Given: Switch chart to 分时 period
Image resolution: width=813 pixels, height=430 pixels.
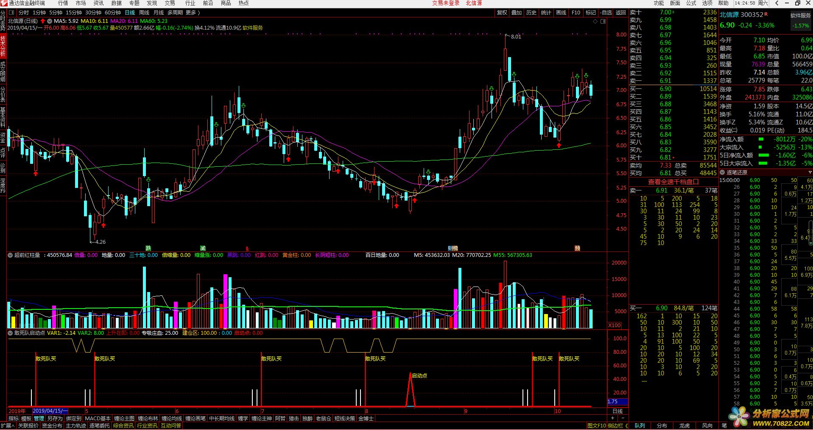Looking at the screenshot, I should pos(24,13).
